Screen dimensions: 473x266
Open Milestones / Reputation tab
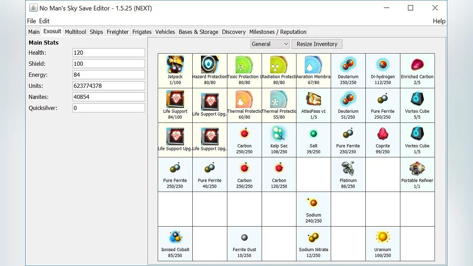click(278, 32)
